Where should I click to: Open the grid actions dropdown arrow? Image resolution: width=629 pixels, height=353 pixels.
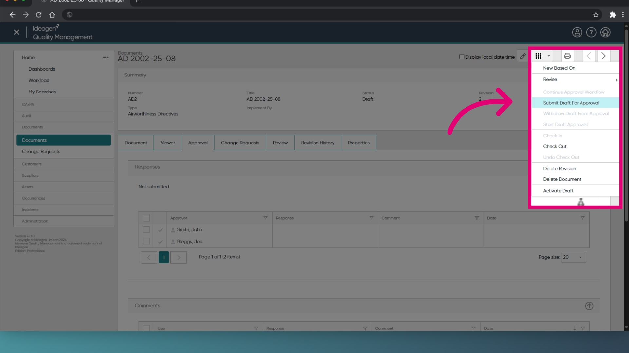(x=548, y=56)
